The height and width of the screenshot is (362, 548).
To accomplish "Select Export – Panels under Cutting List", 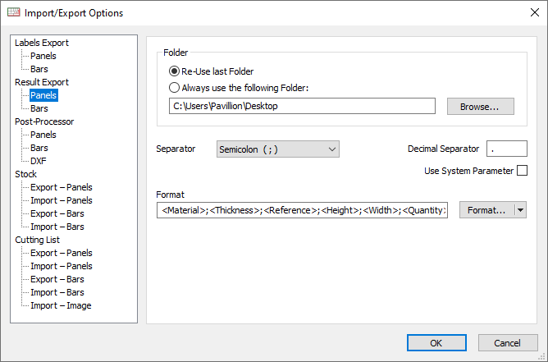I will point(62,253).
